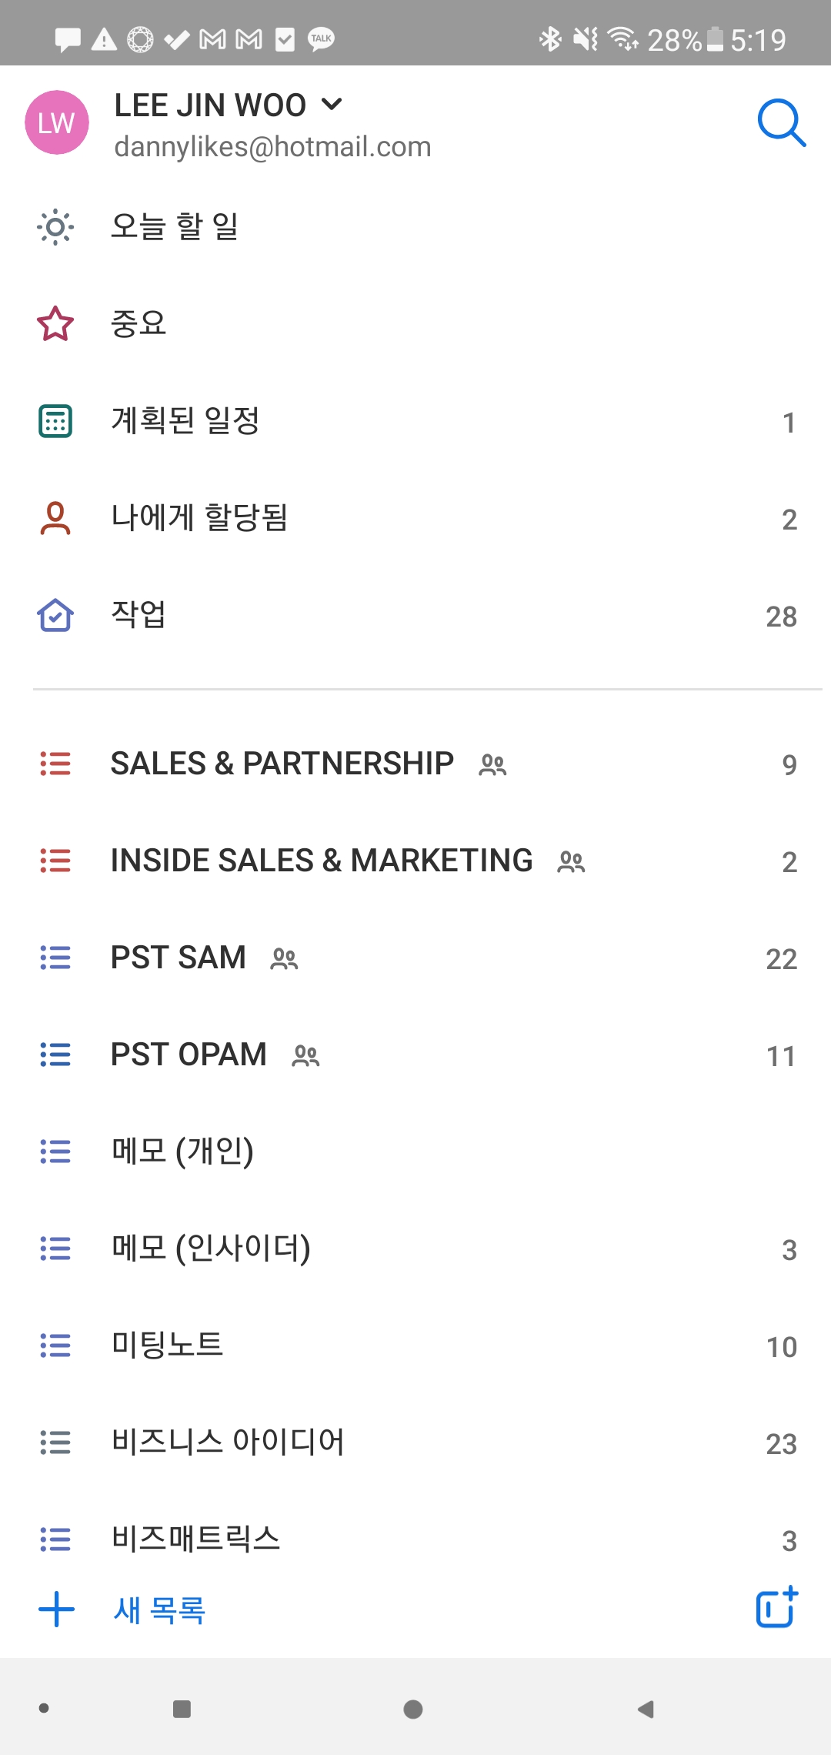Tap the 새 목록 new list button

(x=159, y=1610)
